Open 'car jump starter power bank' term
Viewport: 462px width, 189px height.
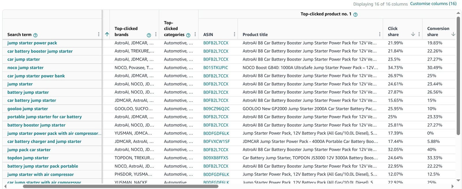pyautogui.click(x=36, y=76)
